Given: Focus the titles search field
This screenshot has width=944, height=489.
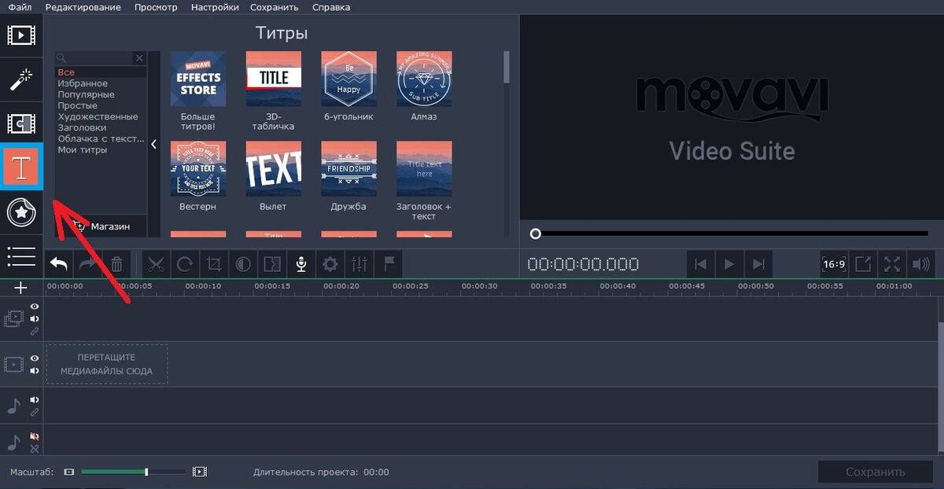Looking at the screenshot, I should coord(95,58).
